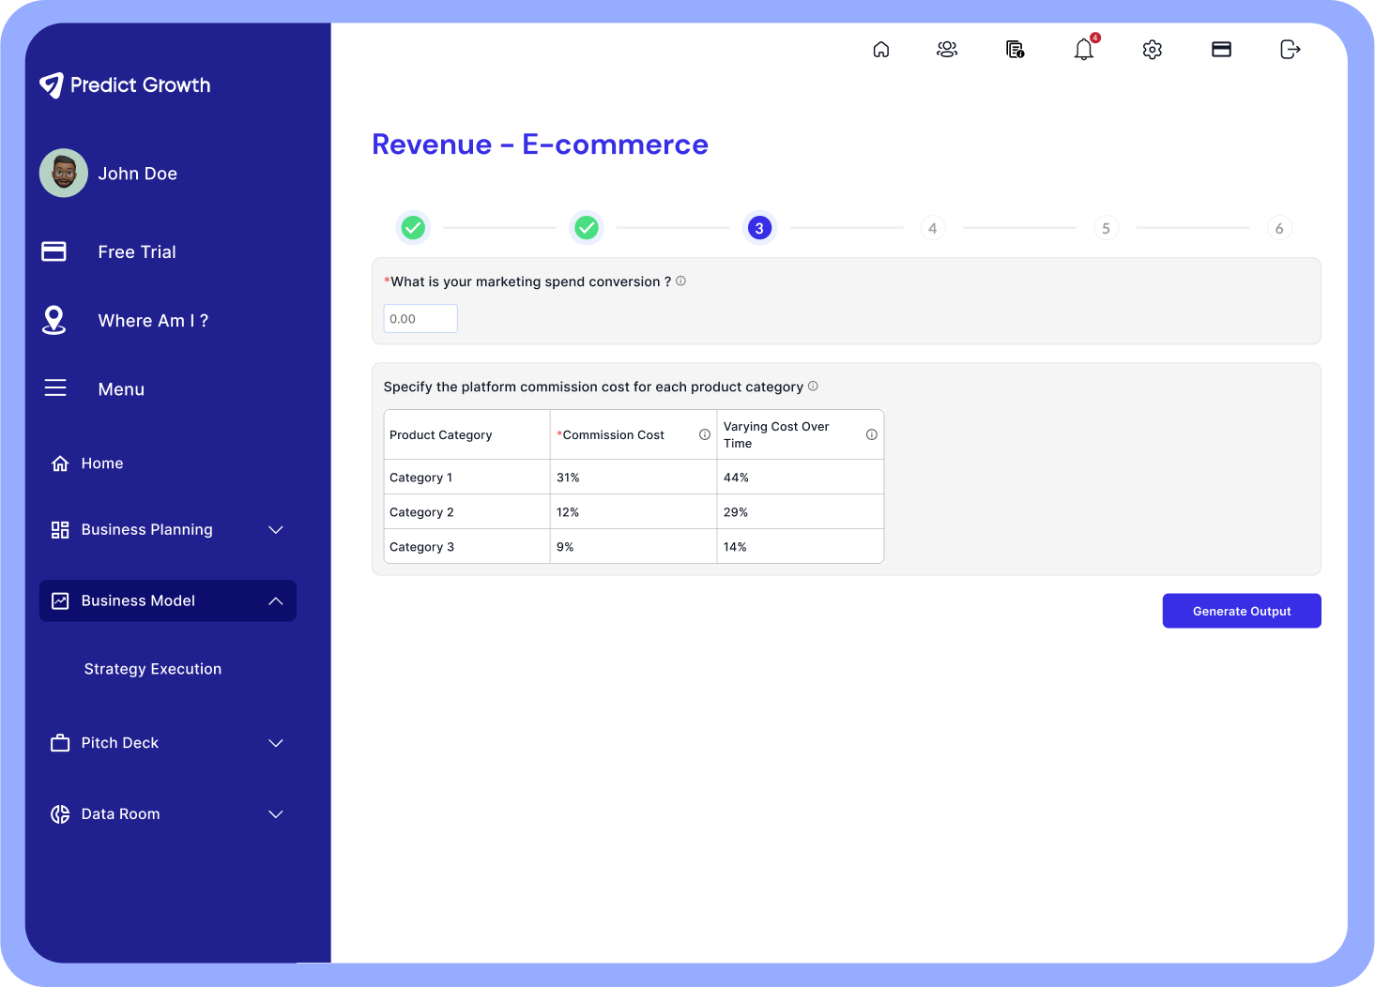
Task: Open the top bar credit card icon
Action: click(1221, 50)
